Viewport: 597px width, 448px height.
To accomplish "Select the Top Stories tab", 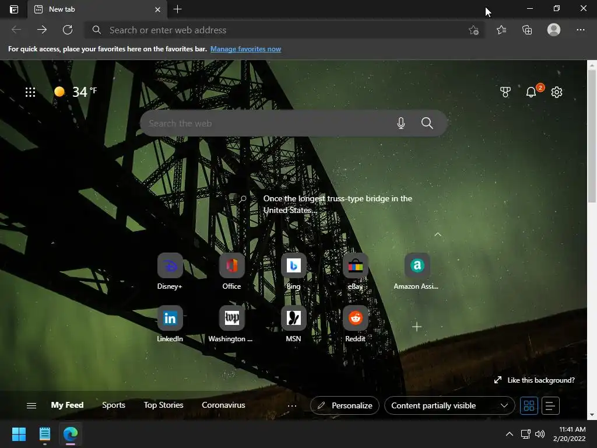I will (163, 405).
